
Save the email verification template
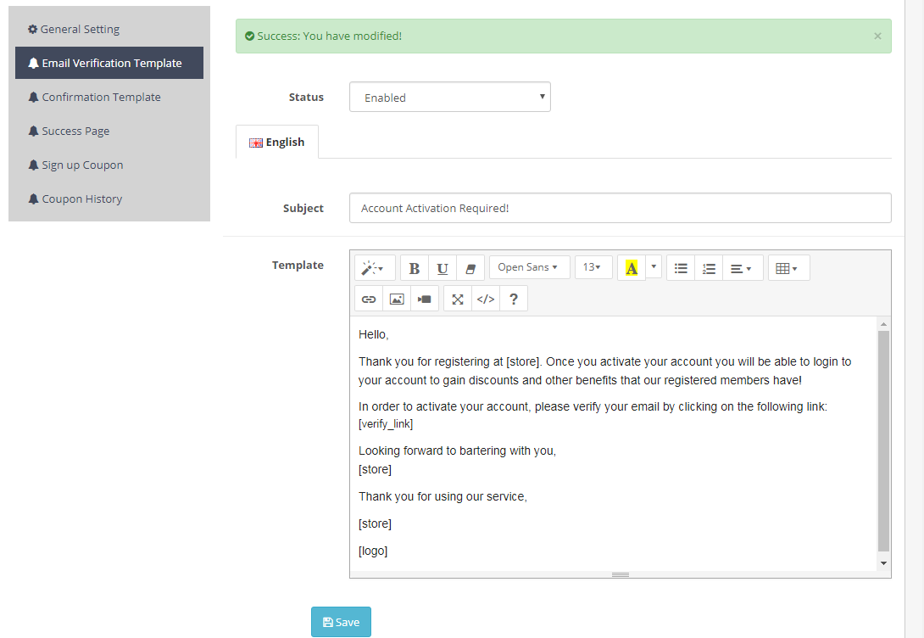341,622
